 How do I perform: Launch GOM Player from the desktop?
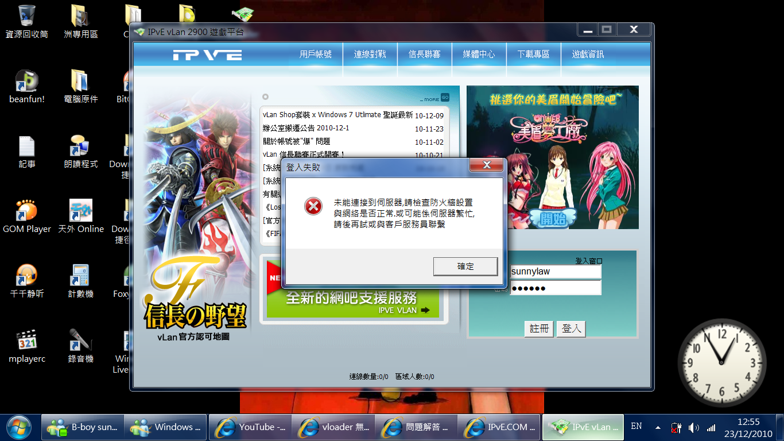27,216
